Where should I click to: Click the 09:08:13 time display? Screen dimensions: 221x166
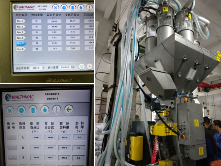point(53,98)
